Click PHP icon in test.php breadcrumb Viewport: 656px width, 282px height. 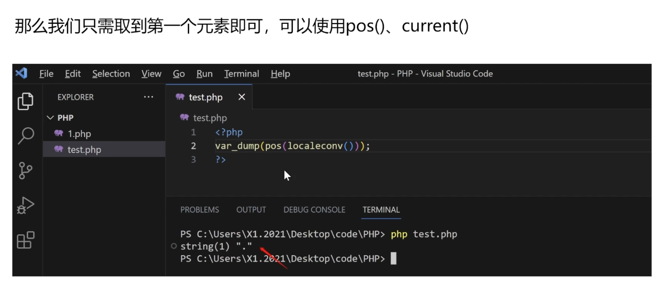click(184, 117)
